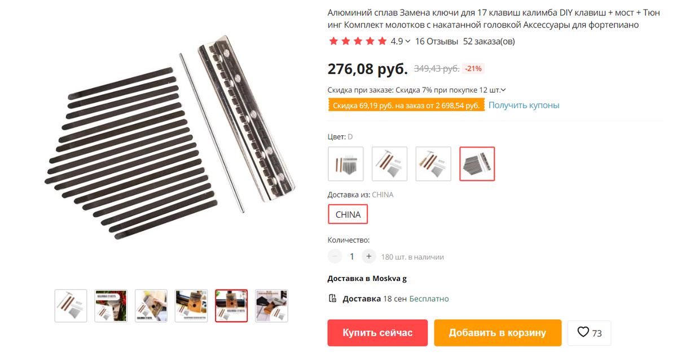
Task: Open the first gallery thumbnail image
Action: pos(71,306)
